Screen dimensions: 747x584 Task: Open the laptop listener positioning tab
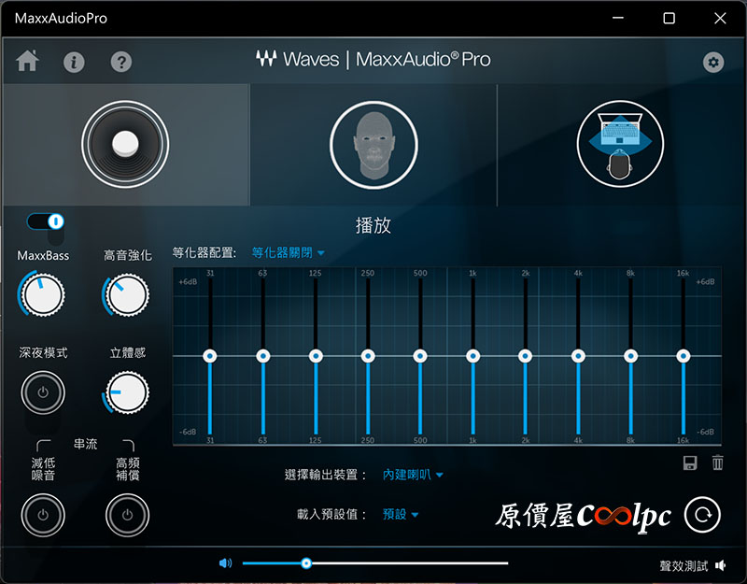[x=620, y=144]
